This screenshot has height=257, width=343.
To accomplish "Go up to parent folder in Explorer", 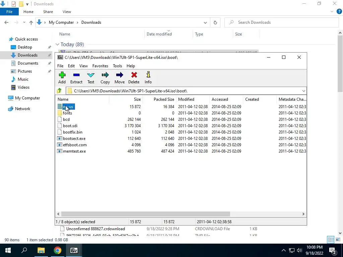I will point(31,22).
